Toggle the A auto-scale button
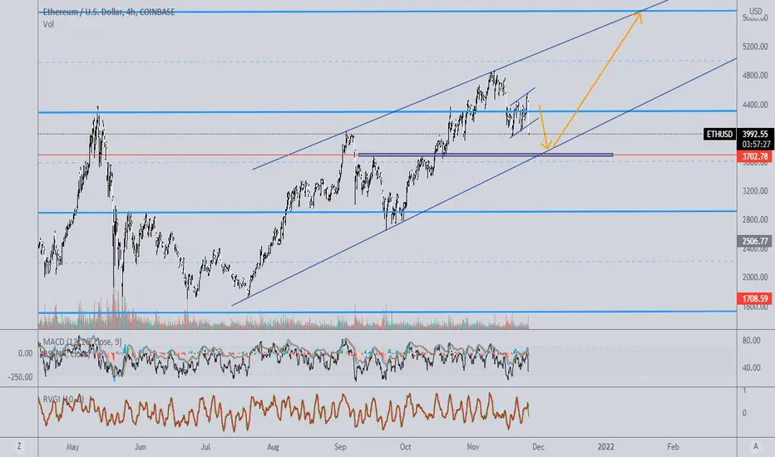775x457 pixels. [x=755, y=447]
